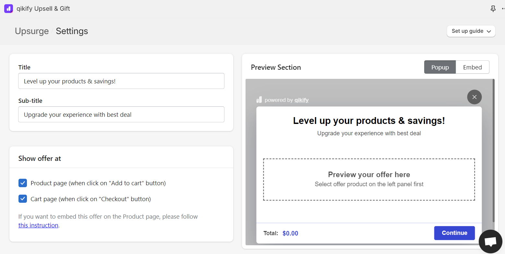Switch the preview to the Popup tab
505x254 pixels.
click(x=440, y=67)
